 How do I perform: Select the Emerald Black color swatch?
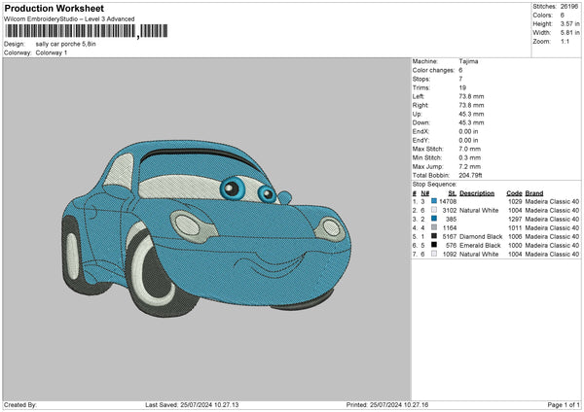click(x=433, y=245)
